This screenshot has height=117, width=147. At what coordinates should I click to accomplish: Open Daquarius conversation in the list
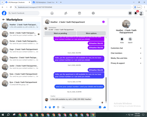coord(21,59)
